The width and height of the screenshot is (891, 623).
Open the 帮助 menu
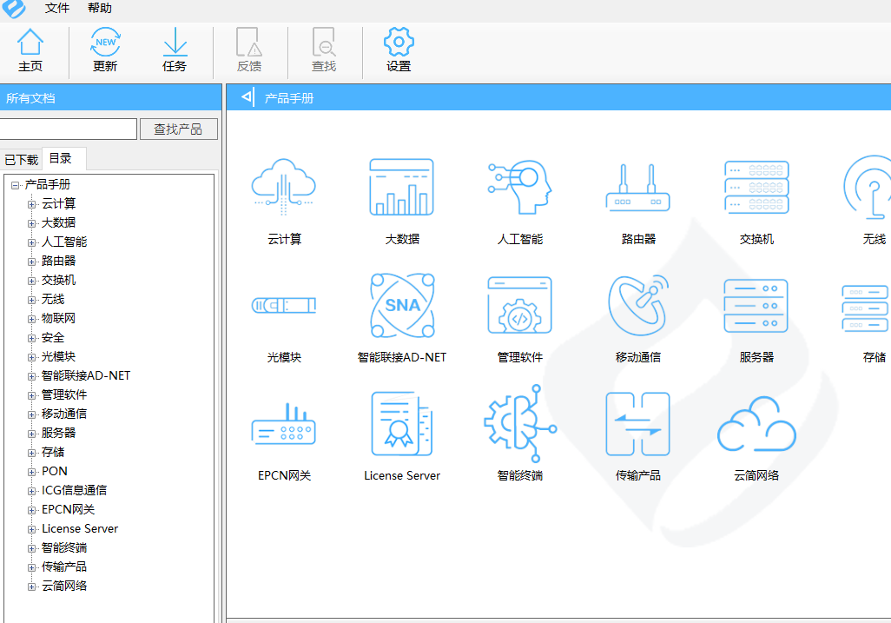[x=100, y=8]
